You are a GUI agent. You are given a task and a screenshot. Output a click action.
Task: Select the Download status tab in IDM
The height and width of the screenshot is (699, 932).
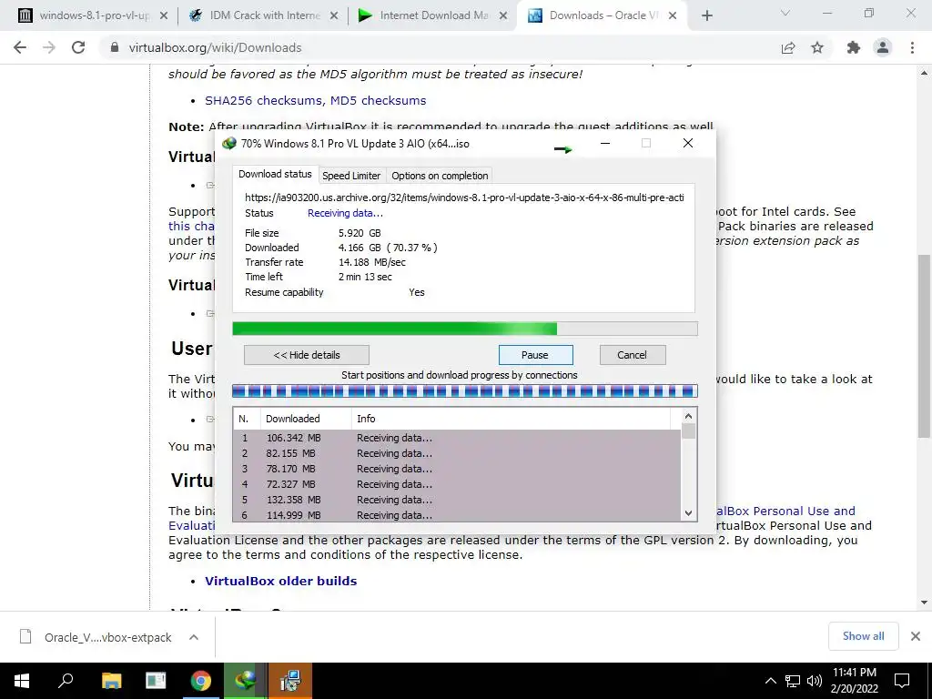pyautogui.click(x=275, y=174)
